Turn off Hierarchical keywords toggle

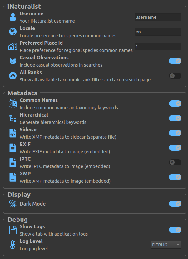(x=175, y=118)
